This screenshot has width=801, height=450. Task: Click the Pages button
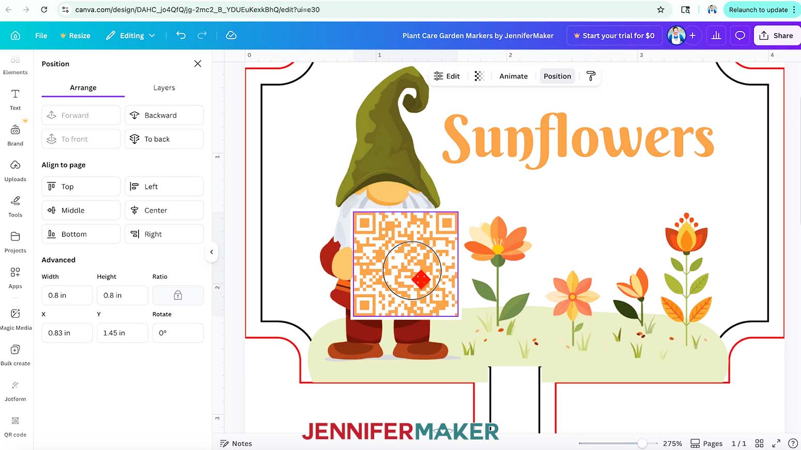706,443
